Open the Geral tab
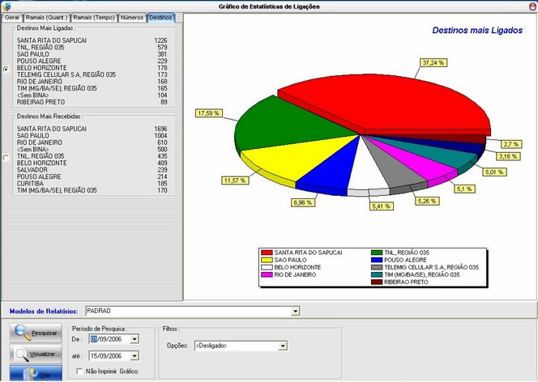This screenshot has width=538, height=382. 12,18
